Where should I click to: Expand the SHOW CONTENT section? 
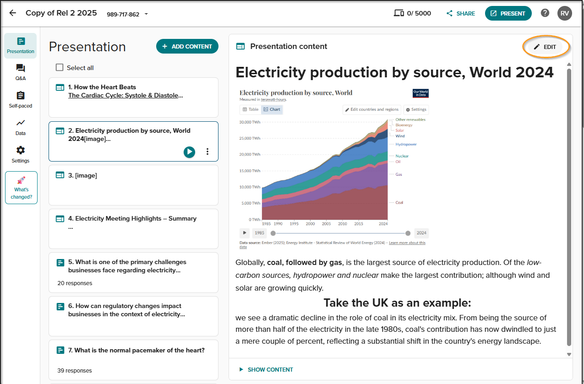(x=266, y=369)
